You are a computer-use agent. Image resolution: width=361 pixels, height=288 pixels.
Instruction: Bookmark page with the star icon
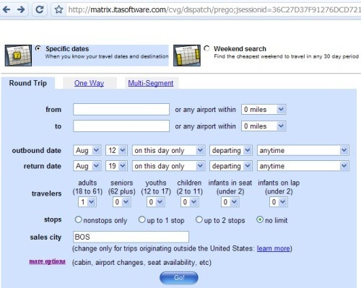point(58,9)
